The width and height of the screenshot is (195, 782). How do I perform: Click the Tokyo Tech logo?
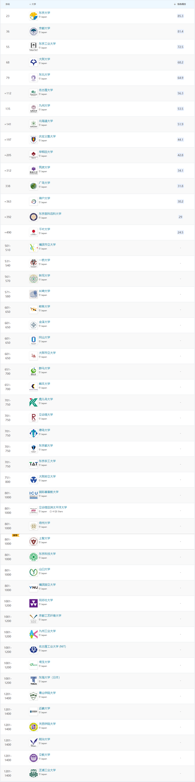click(x=34, y=47)
